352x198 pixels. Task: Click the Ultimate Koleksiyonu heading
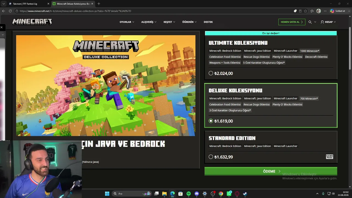[x=238, y=43]
